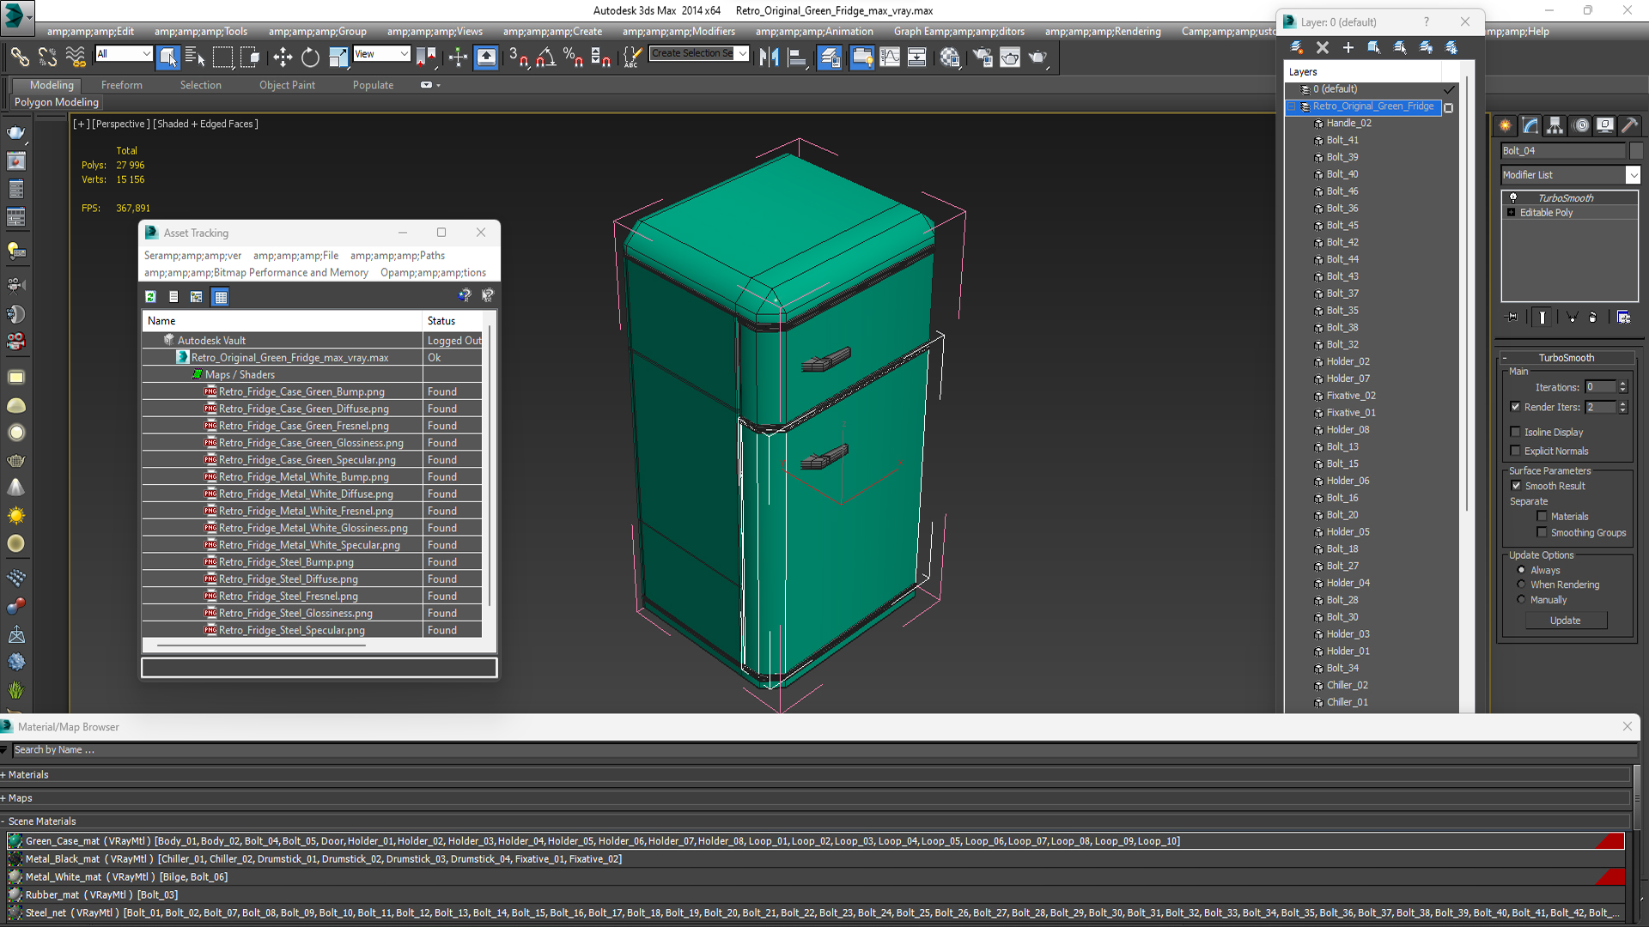1649x927 pixels.
Task: Click the Shaded + Edged Faces viewport label
Action: 205,124
